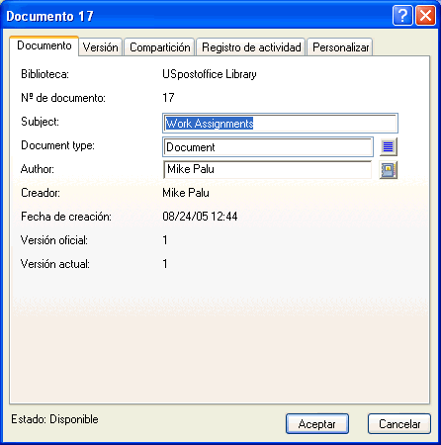
Task: Click the help question mark icon
Action: (402, 15)
